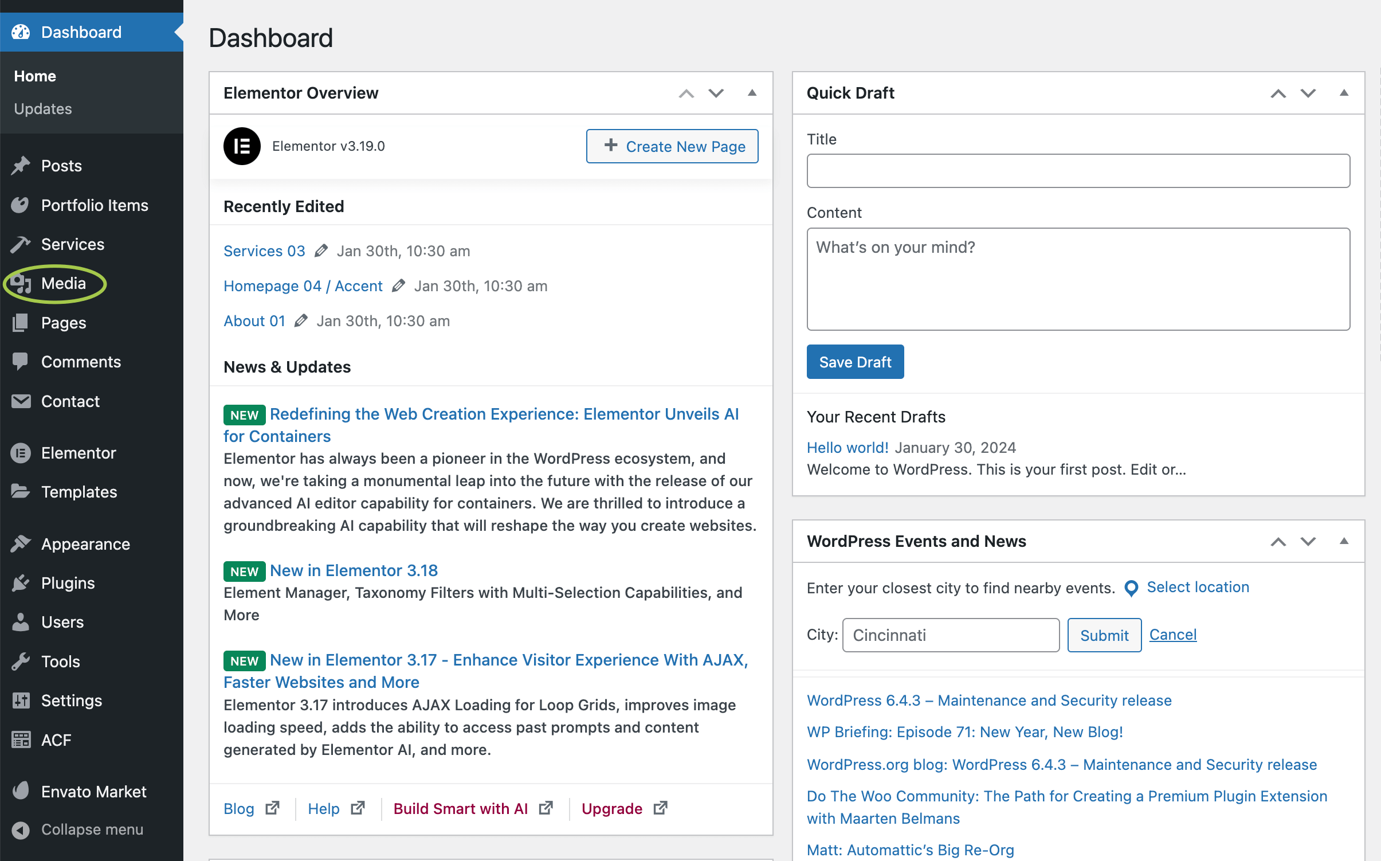Open the Media menu item
This screenshot has width=1381, height=861.
pos(63,283)
